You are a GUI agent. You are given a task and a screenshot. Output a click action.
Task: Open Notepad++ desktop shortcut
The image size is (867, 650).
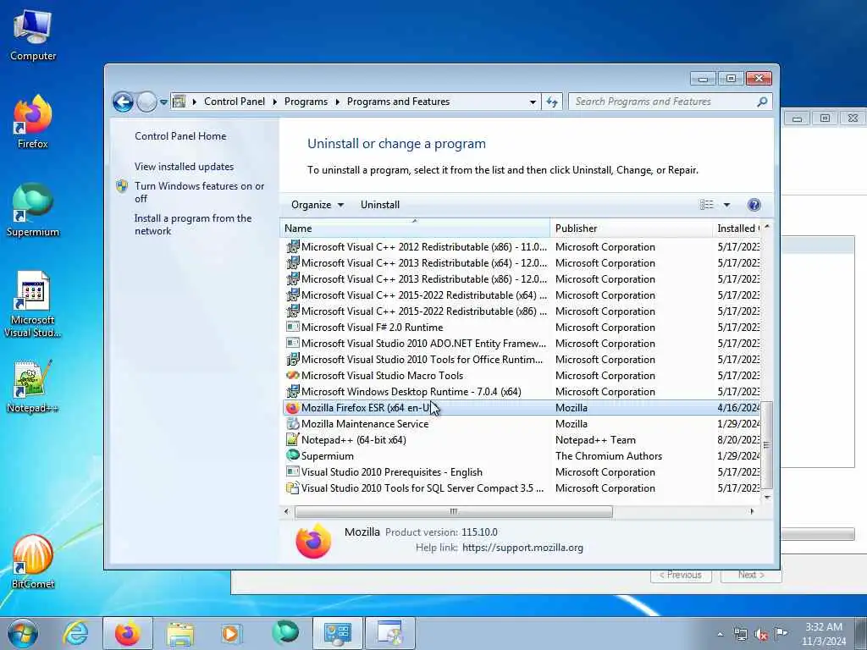coord(33,387)
